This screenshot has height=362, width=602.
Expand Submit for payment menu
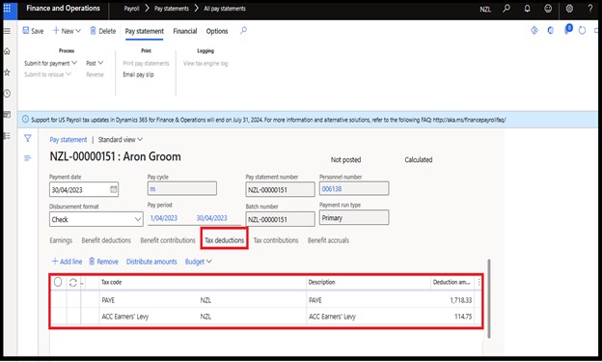click(x=50, y=63)
